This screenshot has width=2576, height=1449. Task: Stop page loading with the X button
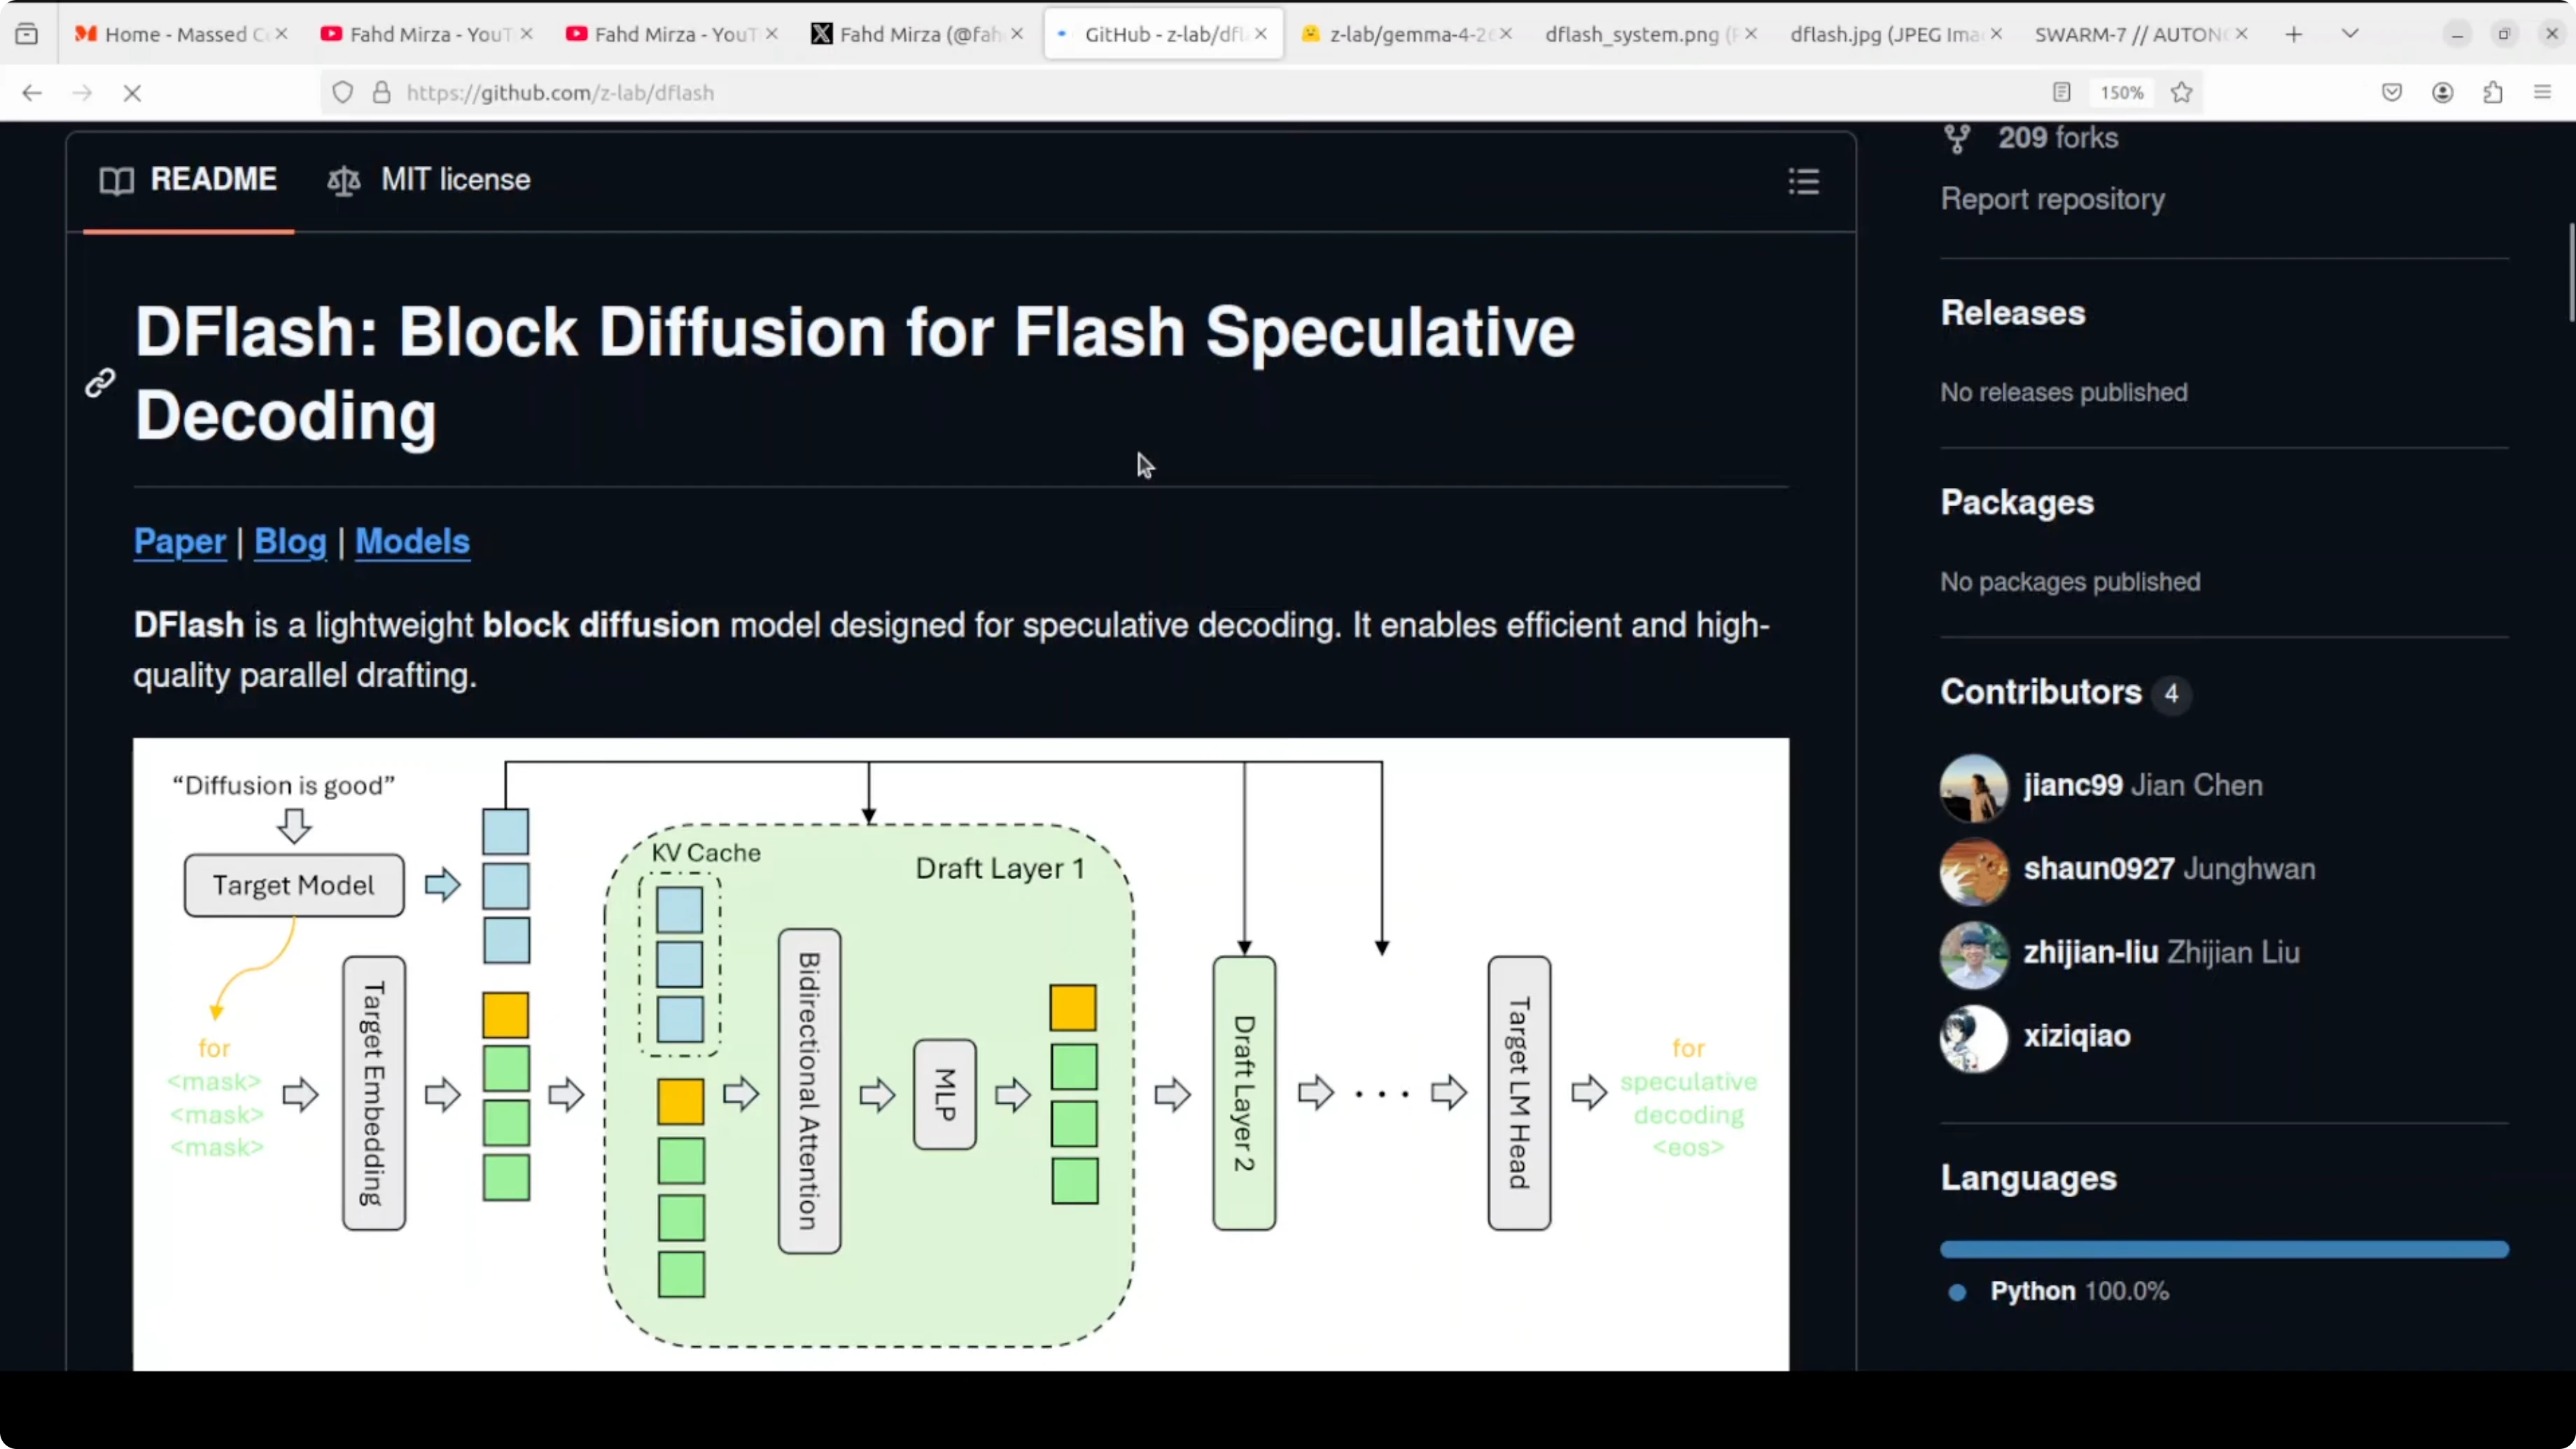click(x=132, y=93)
